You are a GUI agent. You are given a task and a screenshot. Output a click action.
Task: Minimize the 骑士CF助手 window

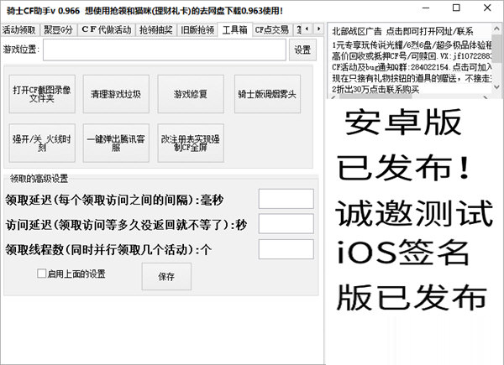tap(426, 8)
